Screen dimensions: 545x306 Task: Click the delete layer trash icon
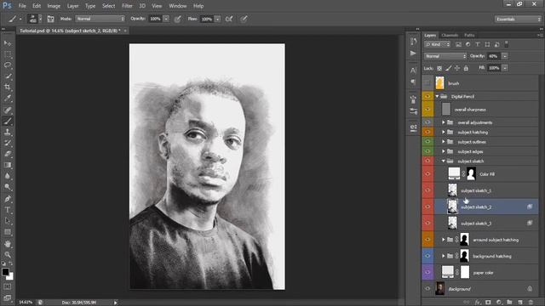tap(531, 303)
